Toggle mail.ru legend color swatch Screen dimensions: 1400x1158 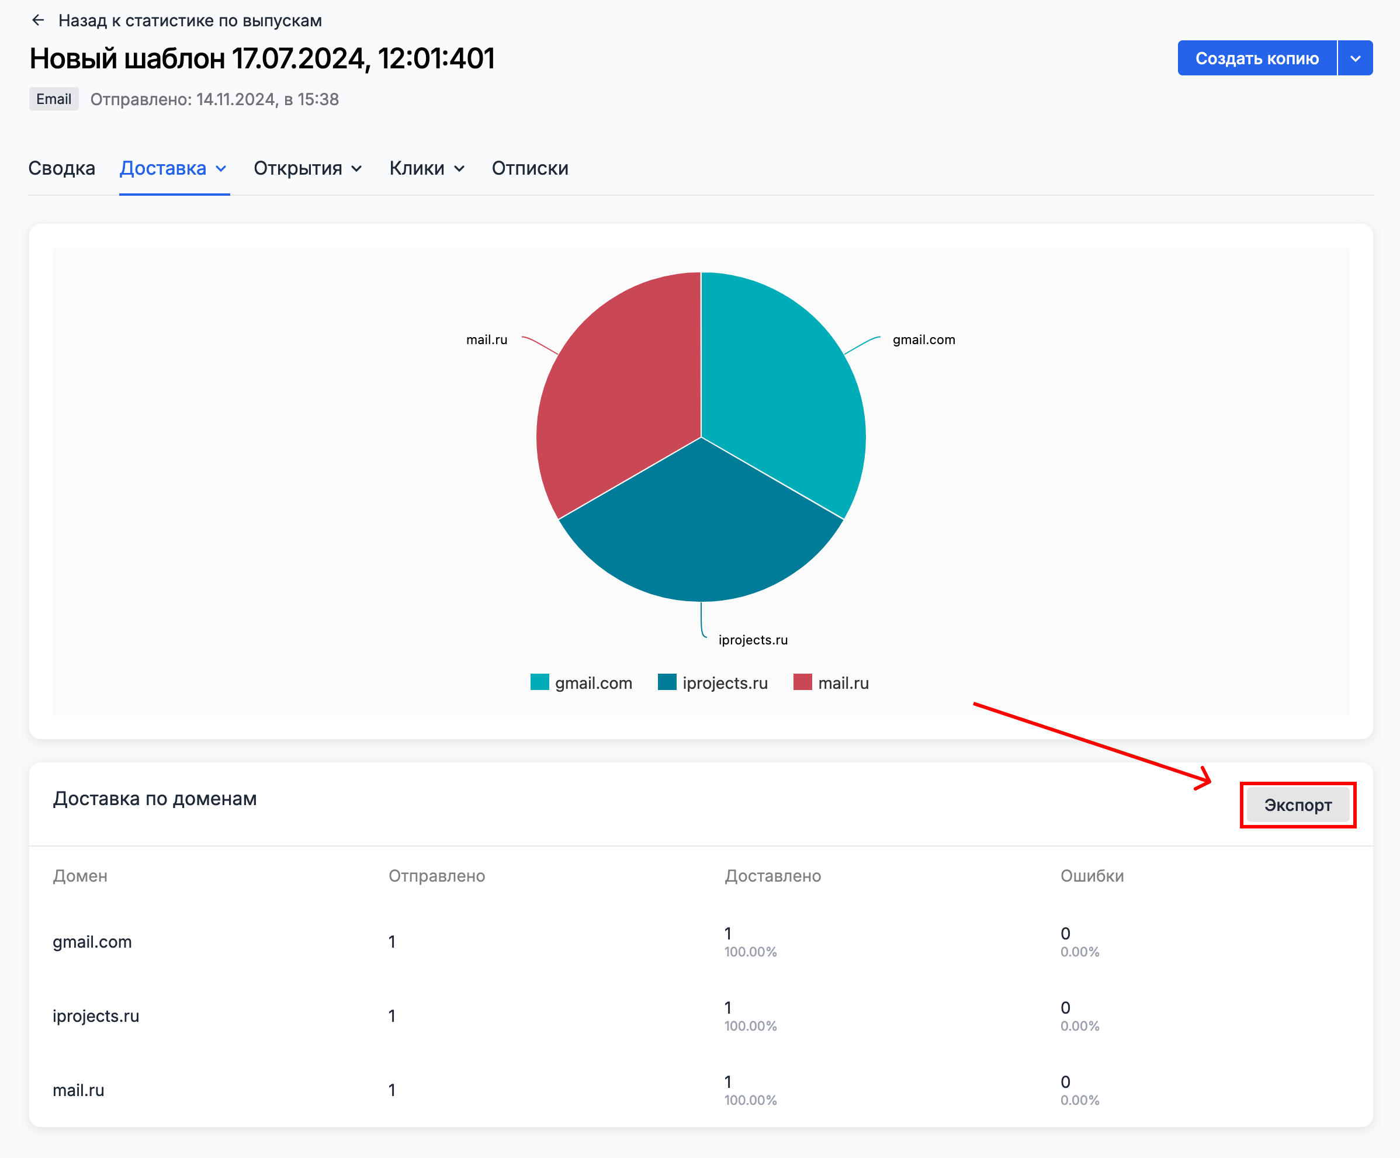click(x=802, y=682)
